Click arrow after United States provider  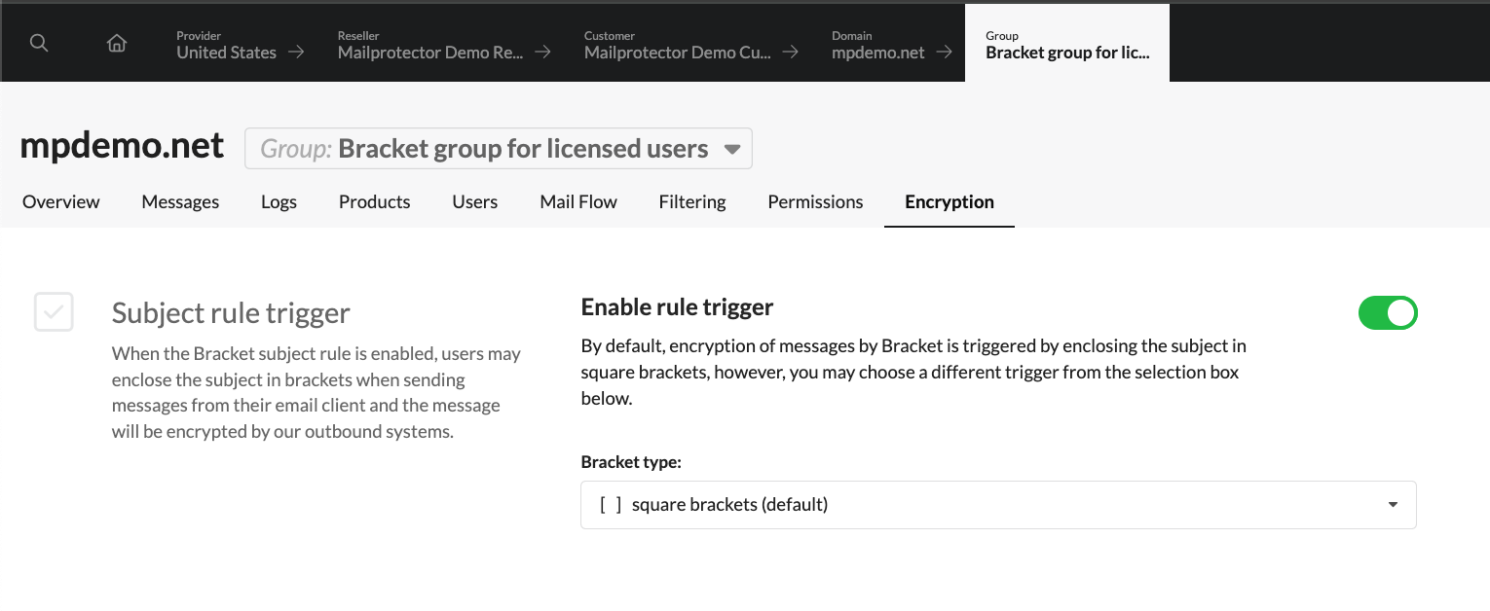point(296,53)
